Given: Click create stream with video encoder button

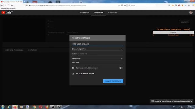Looking at the screenshot, I should pyautogui.click(x=172, y=101).
